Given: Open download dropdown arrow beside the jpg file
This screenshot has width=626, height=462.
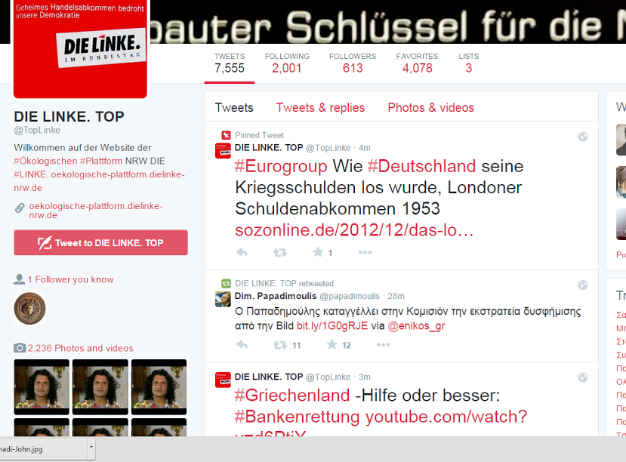Looking at the screenshot, I should pyautogui.click(x=91, y=447).
